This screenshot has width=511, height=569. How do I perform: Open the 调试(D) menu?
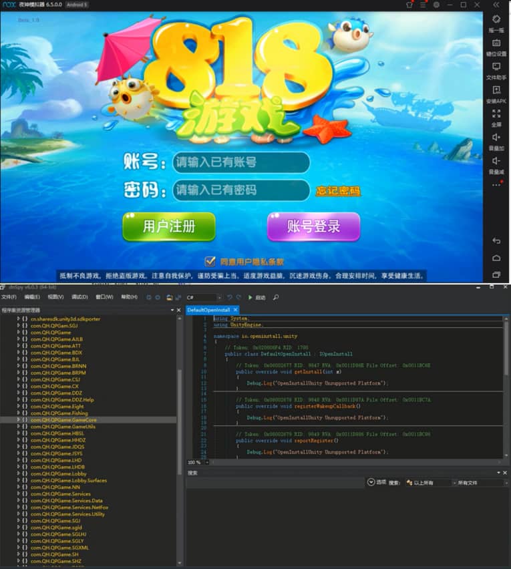[79, 297]
